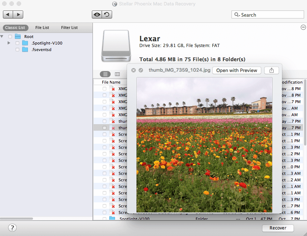Click the preview filename thumb_IMG_7359_1024.jpg
Screen dimensions: 307x236
pos(179,70)
